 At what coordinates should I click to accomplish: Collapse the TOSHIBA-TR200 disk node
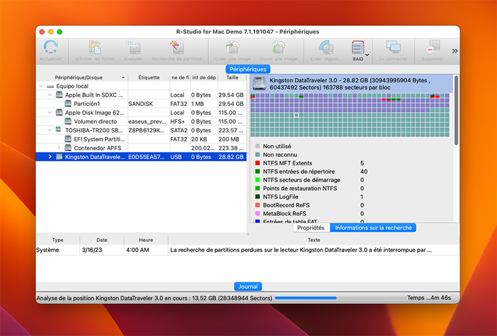[50, 130]
